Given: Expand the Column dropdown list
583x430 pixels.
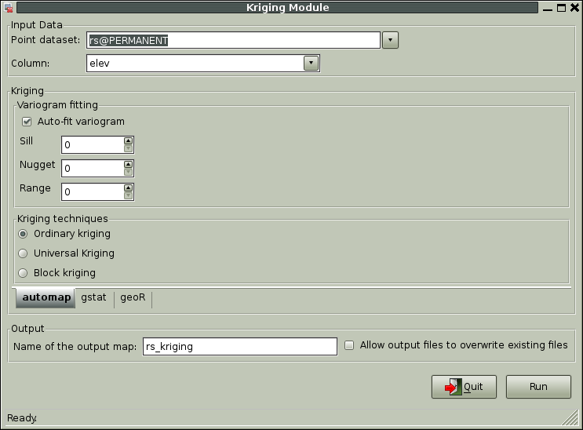Looking at the screenshot, I should [x=312, y=63].
